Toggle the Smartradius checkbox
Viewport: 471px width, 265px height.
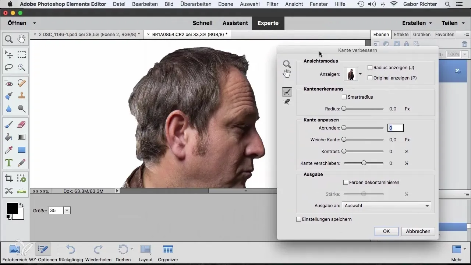point(344,97)
